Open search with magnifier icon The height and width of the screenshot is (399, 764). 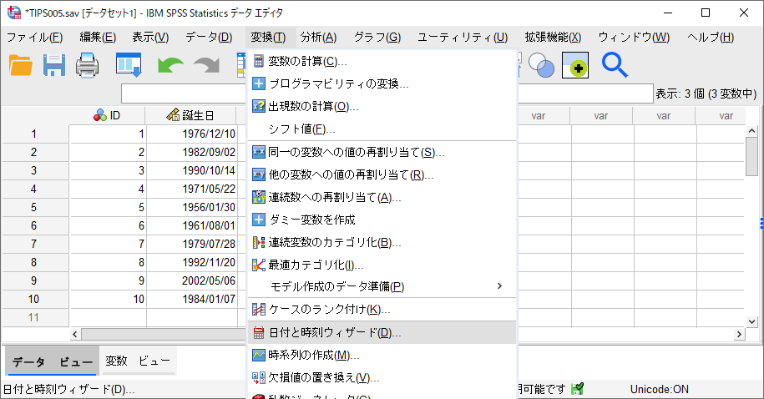(615, 65)
